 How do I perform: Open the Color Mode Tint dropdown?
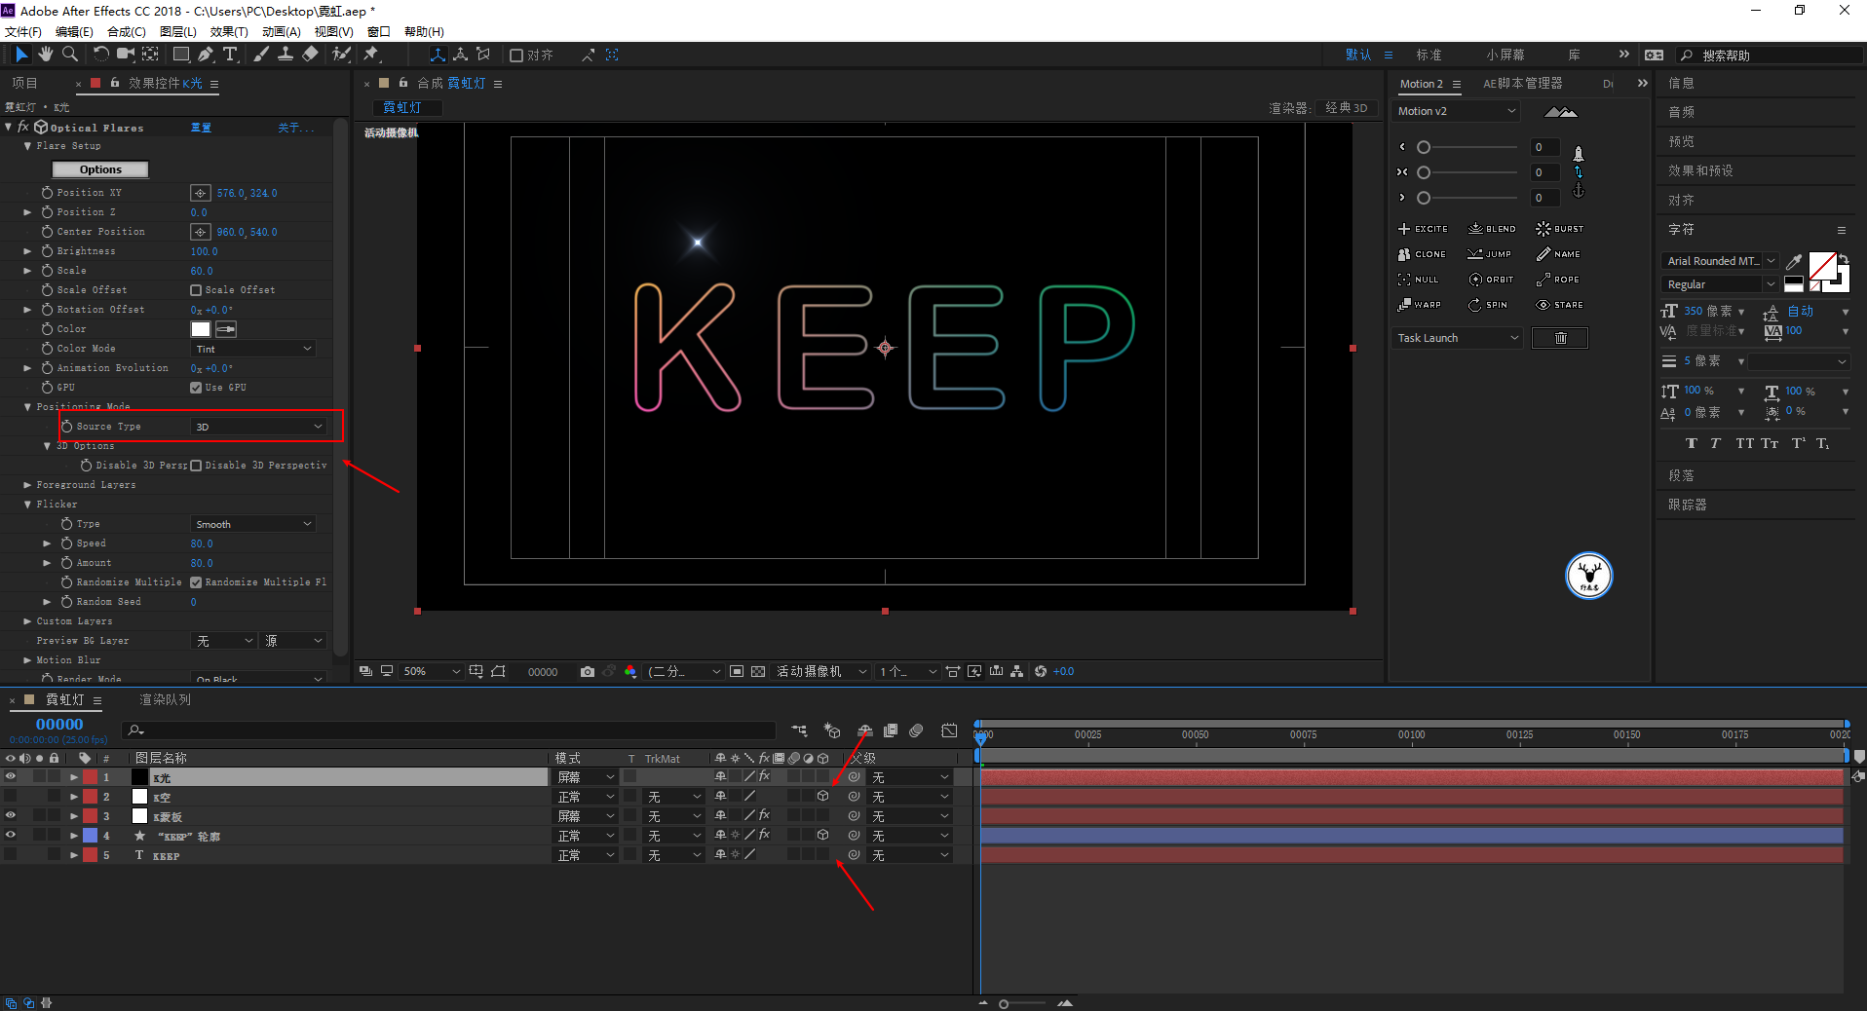[253, 349]
